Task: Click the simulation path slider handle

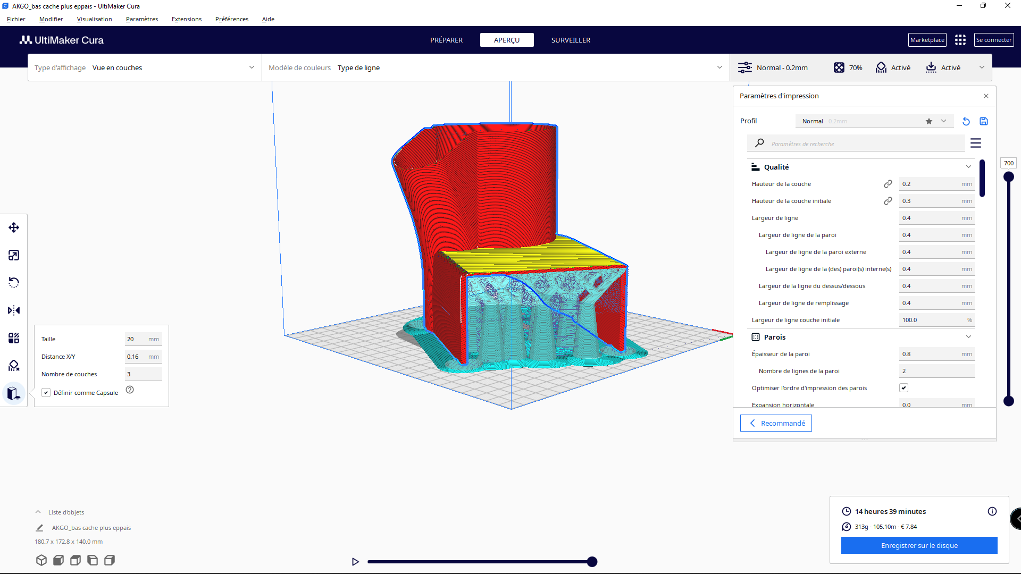Action: pos(592,562)
